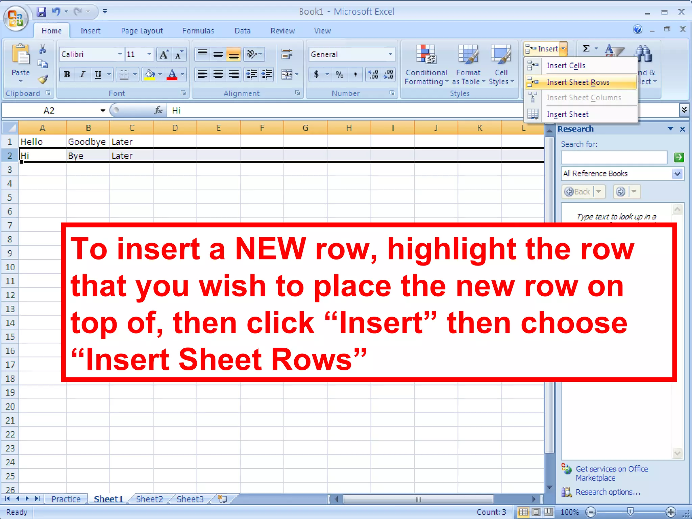Click the Paste clipboard icon
The height and width of the screenshot is (519, 692).
pyautogui.click(x=21, y=54)
